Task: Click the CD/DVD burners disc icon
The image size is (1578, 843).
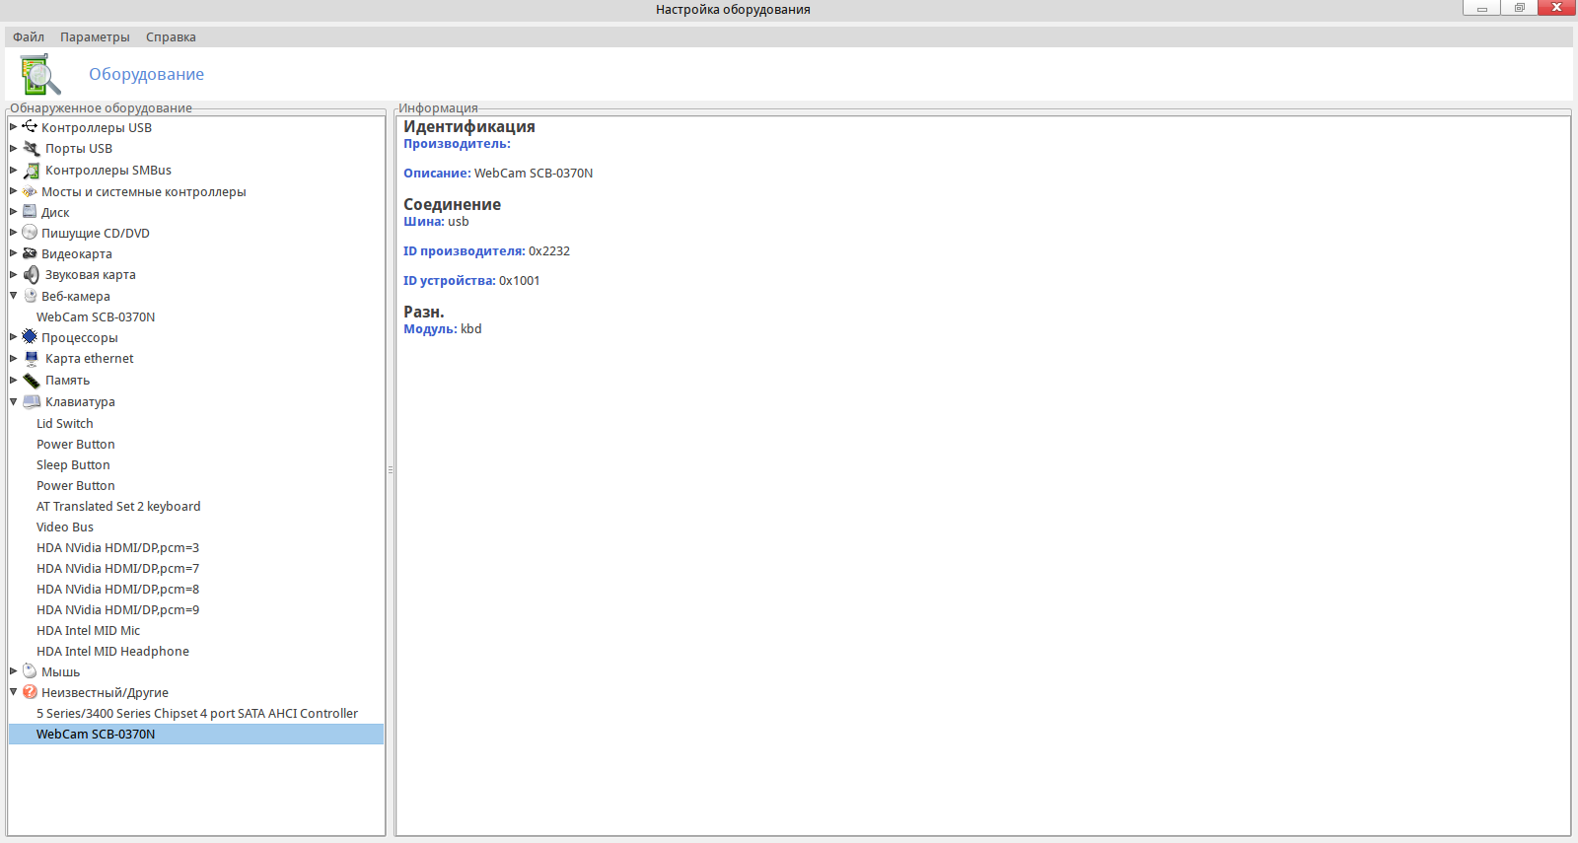Action: (30, 233)
